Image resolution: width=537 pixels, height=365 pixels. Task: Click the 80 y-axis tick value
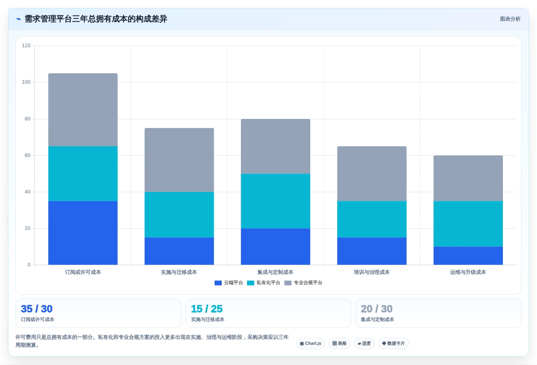tap(27, 119)
